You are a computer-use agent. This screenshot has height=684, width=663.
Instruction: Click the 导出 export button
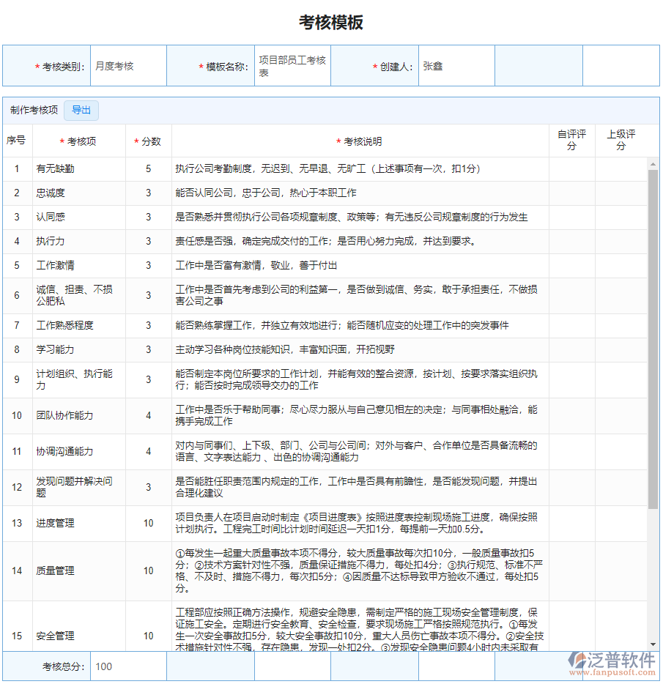[81, 111]
